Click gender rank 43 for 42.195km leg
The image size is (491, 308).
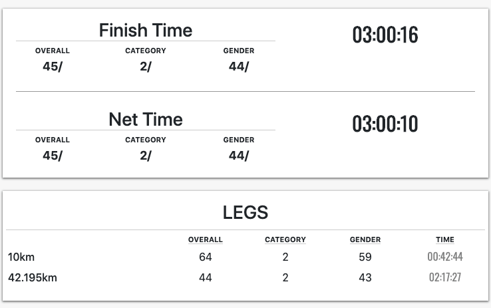pyautogui.click(x=365, y=277)
